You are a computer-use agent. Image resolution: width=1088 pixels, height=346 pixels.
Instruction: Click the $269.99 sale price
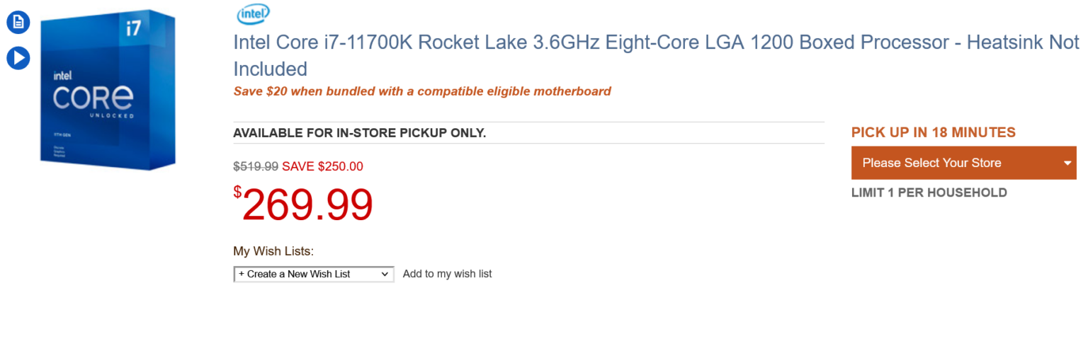pos(303,205)
